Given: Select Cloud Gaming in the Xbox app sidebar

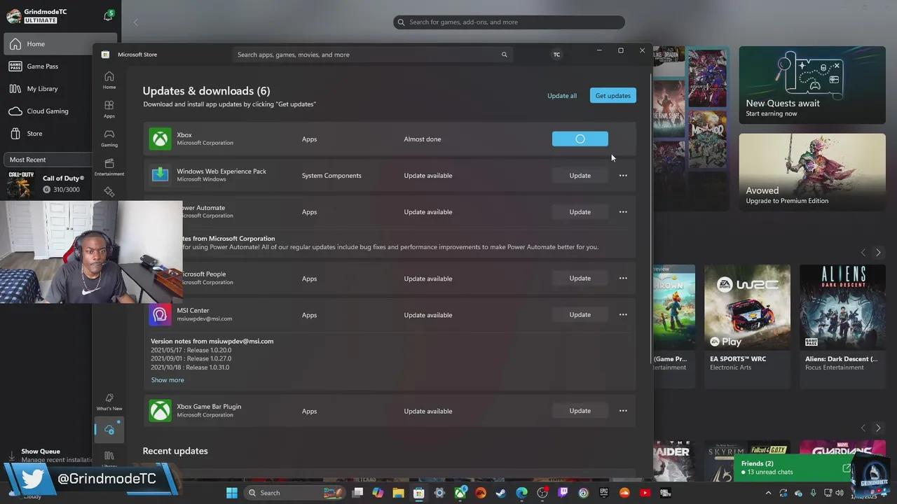Looking at the screenshot, I should [x=60, y=111].
